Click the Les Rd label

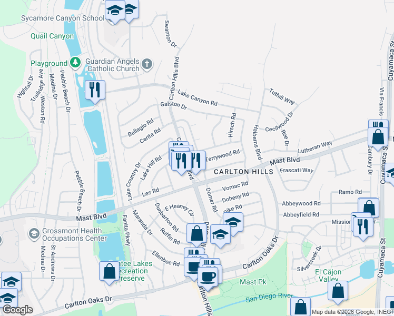(151, 192)
